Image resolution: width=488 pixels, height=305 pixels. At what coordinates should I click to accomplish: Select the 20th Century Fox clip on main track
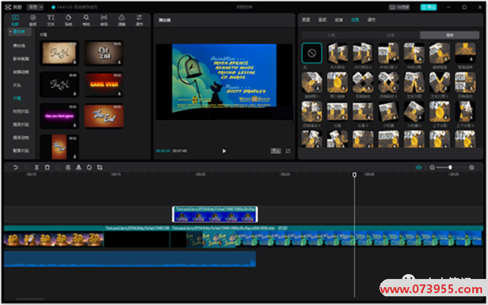pos(54,237)
